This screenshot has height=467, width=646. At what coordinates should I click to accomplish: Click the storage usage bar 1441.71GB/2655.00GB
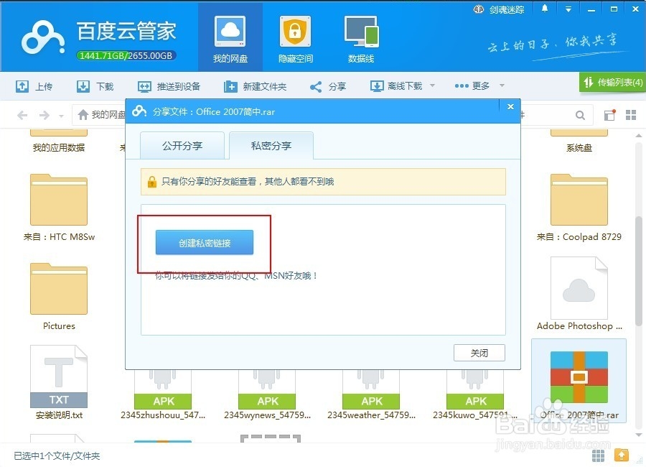126,55
